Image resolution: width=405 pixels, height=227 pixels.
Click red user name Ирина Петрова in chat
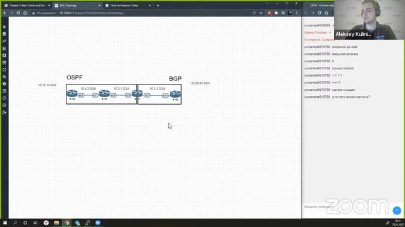click(x=316, y=33)
